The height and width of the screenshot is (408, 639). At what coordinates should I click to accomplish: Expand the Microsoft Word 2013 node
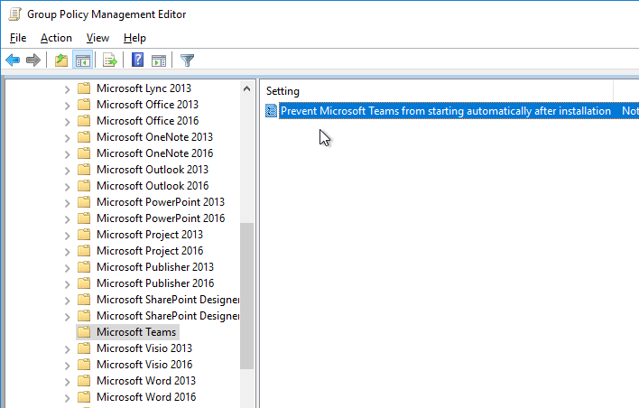coord(68,382)
